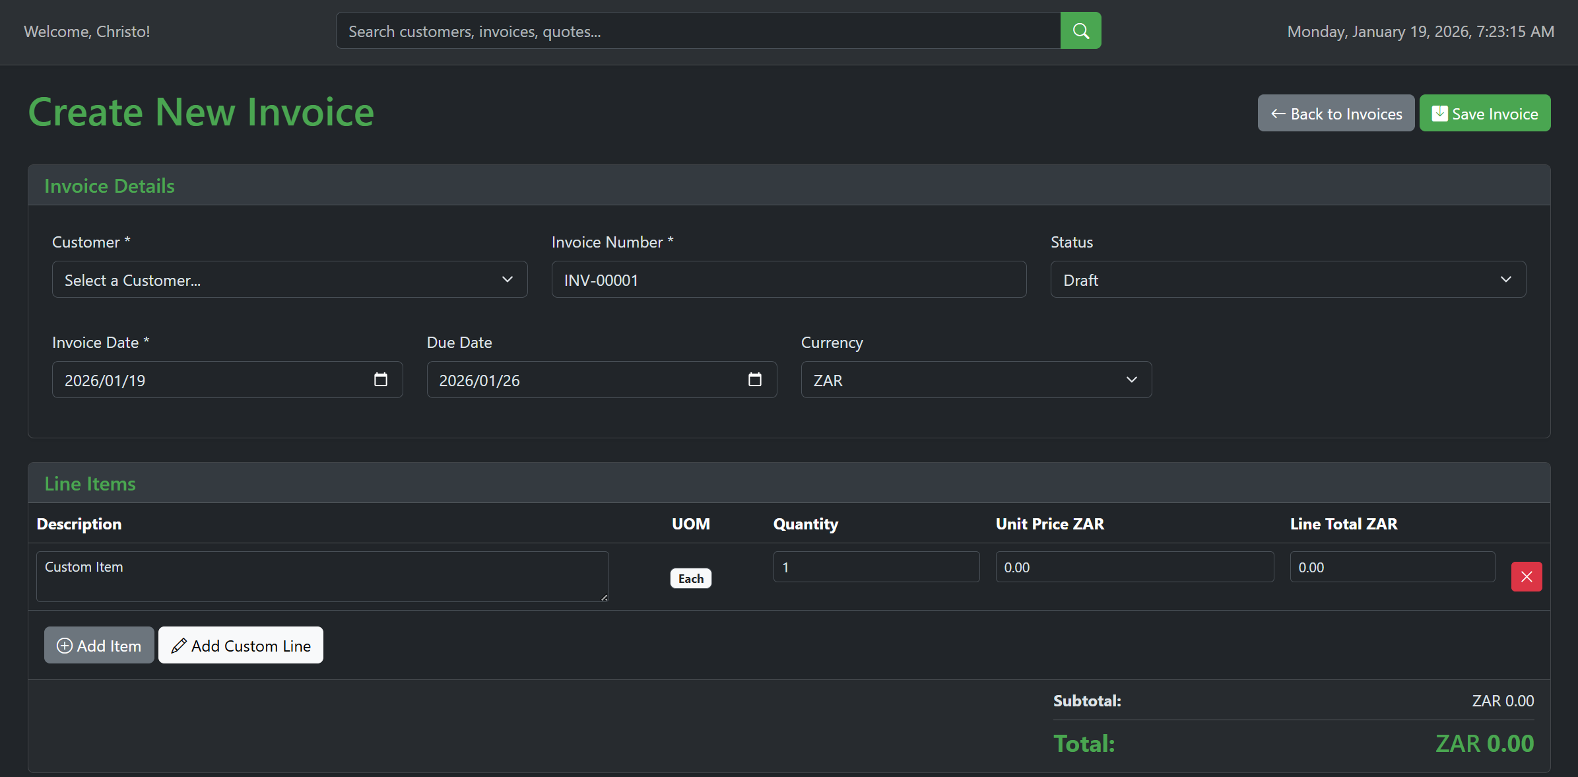Click the Custom Item description textarea

tap(322, 576)
